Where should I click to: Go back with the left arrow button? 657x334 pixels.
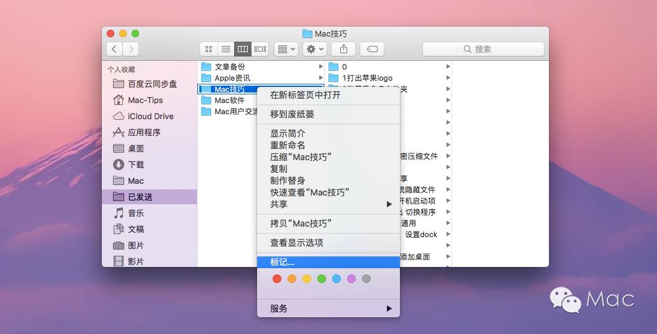pos(114,49)
